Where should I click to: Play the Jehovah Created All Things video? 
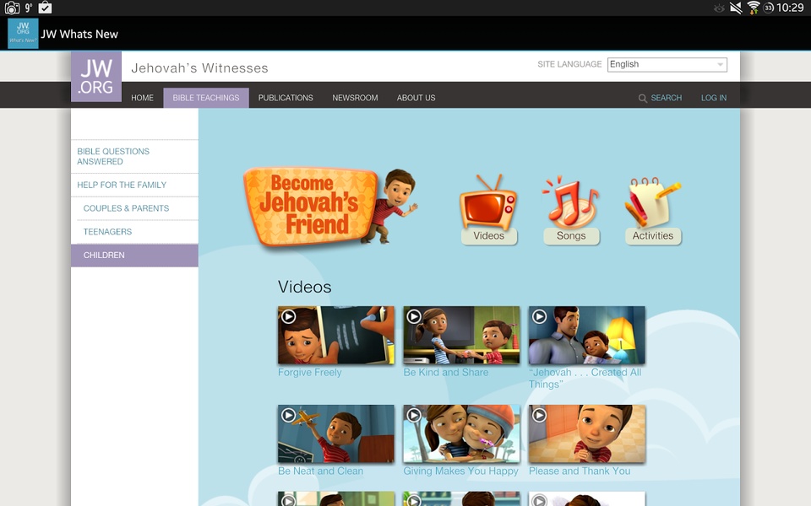pos(540,316)
